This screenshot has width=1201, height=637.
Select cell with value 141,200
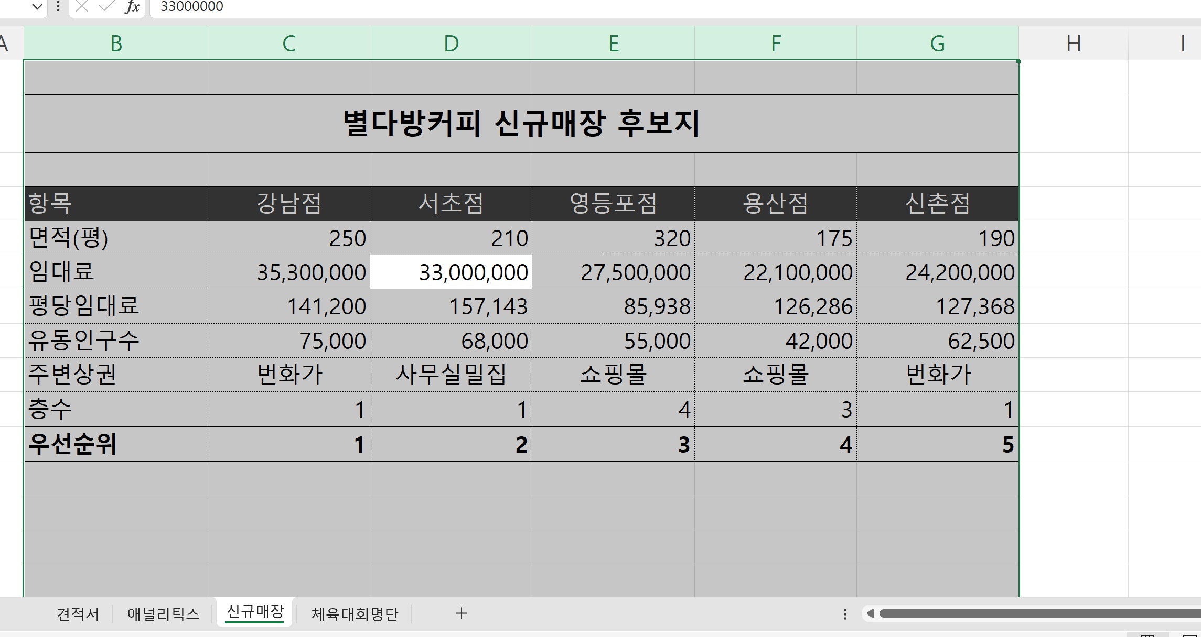click(289, 306)
